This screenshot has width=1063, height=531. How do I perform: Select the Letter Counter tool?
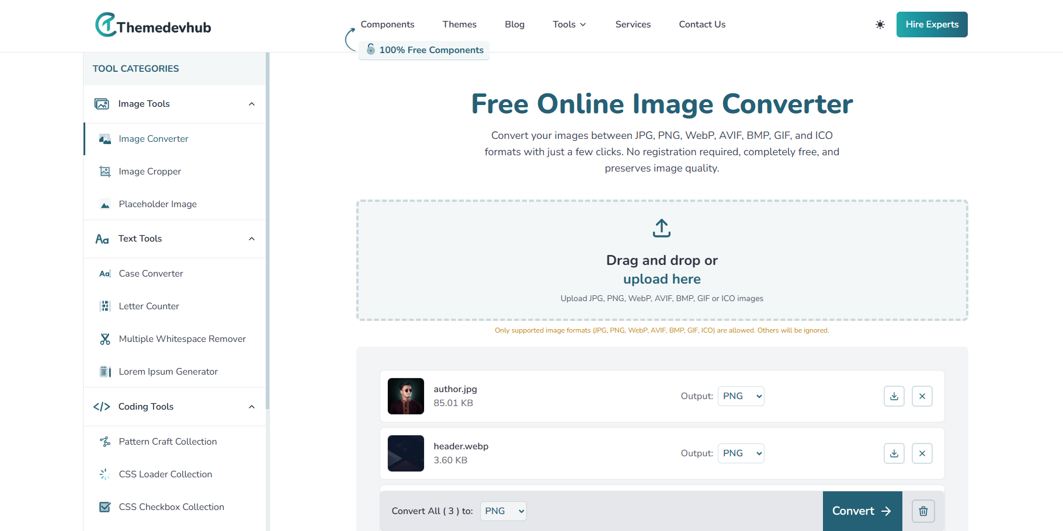pyautogui.click(x=149, y=306)
